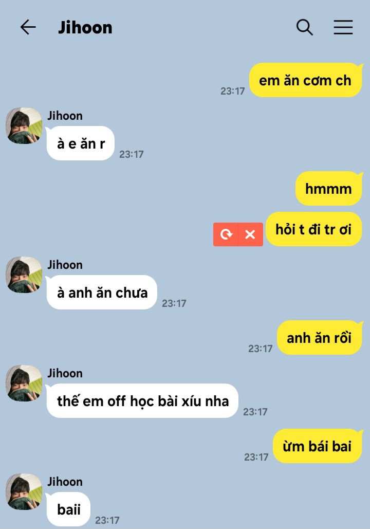Viewport: 370px width, 529px height.
Task: Click the Jihoon chat title in the header
Action: [x=85, y=27]
